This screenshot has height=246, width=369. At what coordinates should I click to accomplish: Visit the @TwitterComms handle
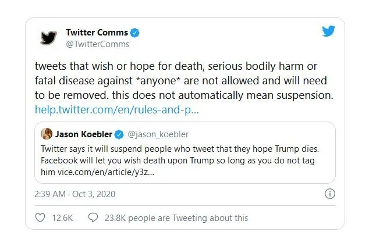(x=98, y=44)
